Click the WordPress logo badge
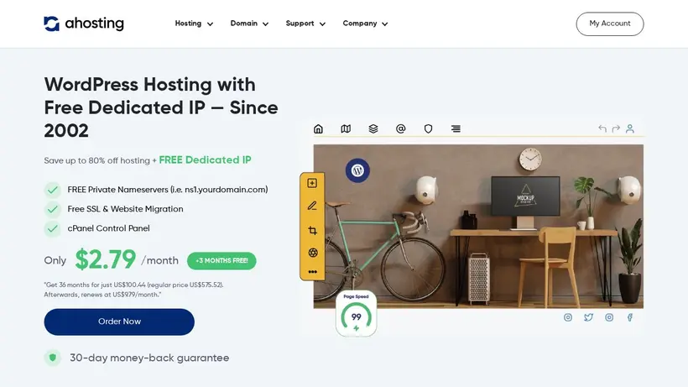The image size is (688, 387). tap(357, 170)
